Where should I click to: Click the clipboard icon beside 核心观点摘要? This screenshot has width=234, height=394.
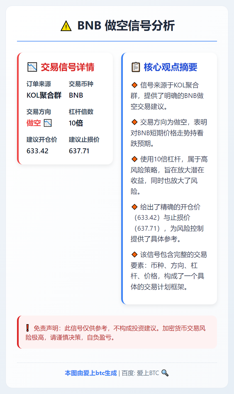[x=135, y=67]
